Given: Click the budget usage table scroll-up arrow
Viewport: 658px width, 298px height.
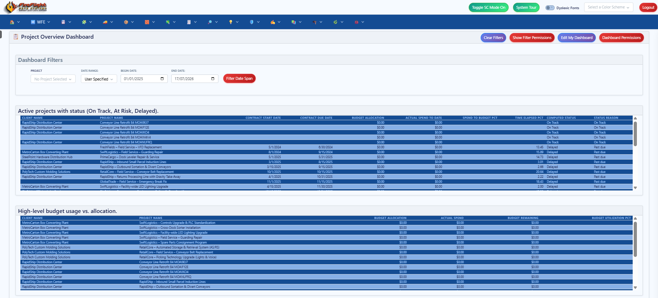Looking at the screenshot, I should point(635,218).
